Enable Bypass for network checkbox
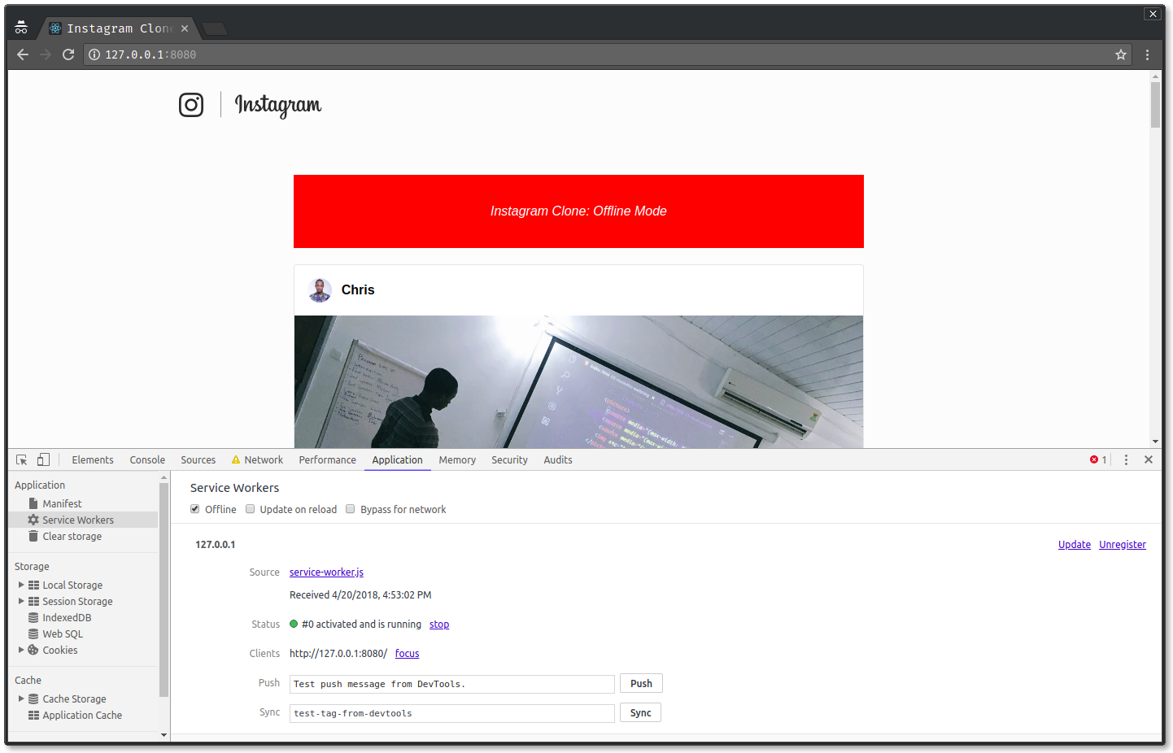Screen dimensions: 1173x753 pos(351,509)
